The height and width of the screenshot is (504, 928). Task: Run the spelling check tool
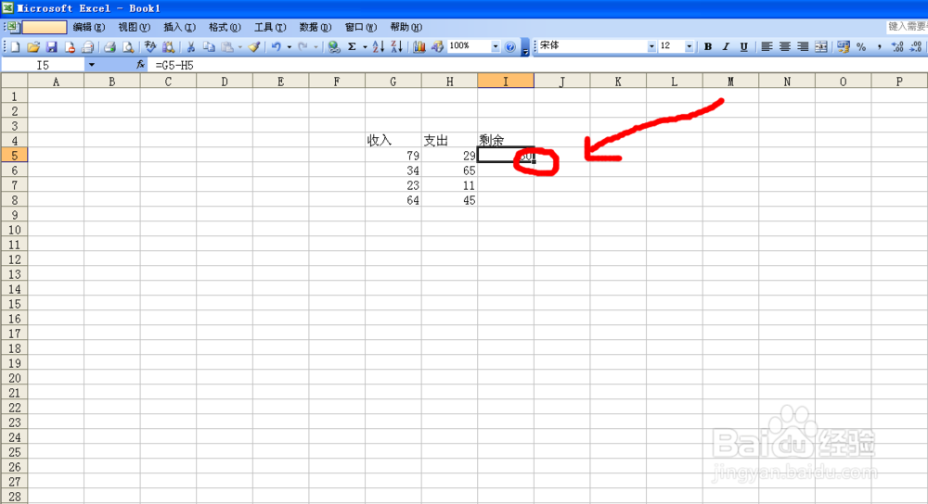click(150, 46)
